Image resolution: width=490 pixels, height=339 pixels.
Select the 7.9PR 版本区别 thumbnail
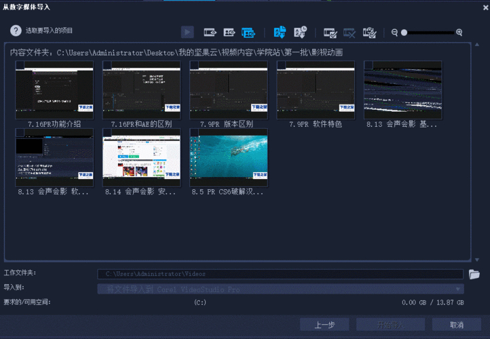coord(229,90)
